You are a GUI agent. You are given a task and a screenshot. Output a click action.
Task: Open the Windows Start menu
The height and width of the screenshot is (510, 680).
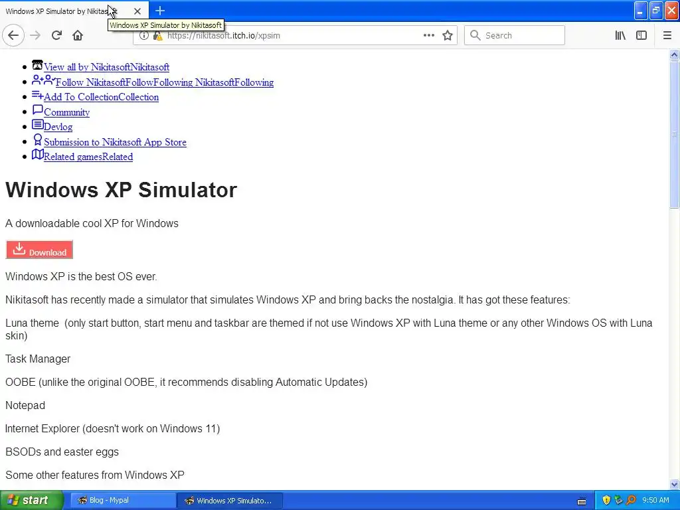pos(31,500)
